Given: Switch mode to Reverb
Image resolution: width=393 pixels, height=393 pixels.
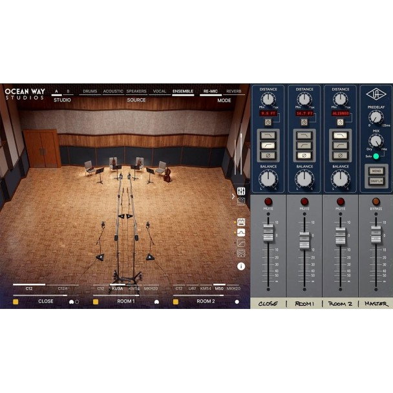Looking at the screenshot, I should [x=234, y=92].
